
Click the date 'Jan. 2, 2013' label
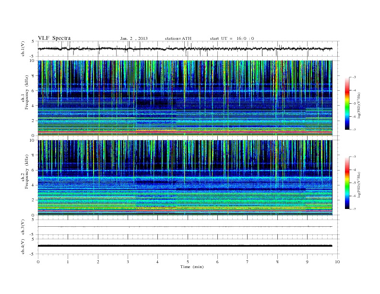pos(134,38)
